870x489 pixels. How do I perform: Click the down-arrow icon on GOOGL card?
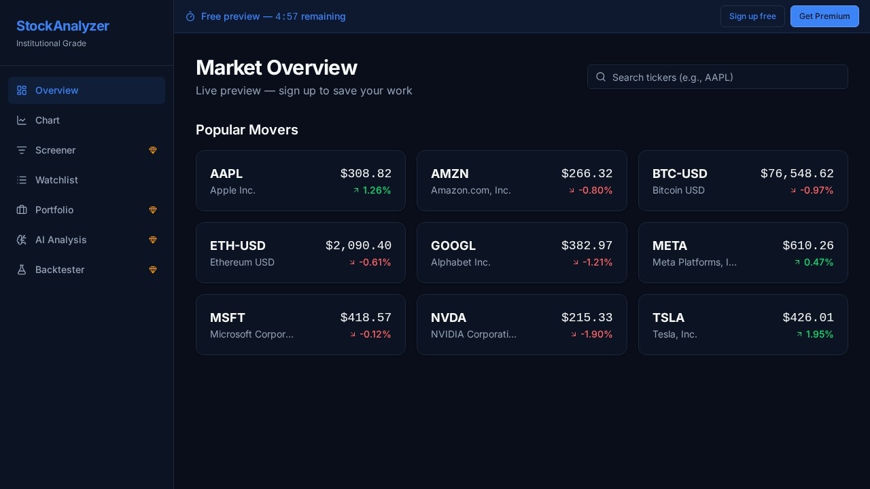[576, 262]
